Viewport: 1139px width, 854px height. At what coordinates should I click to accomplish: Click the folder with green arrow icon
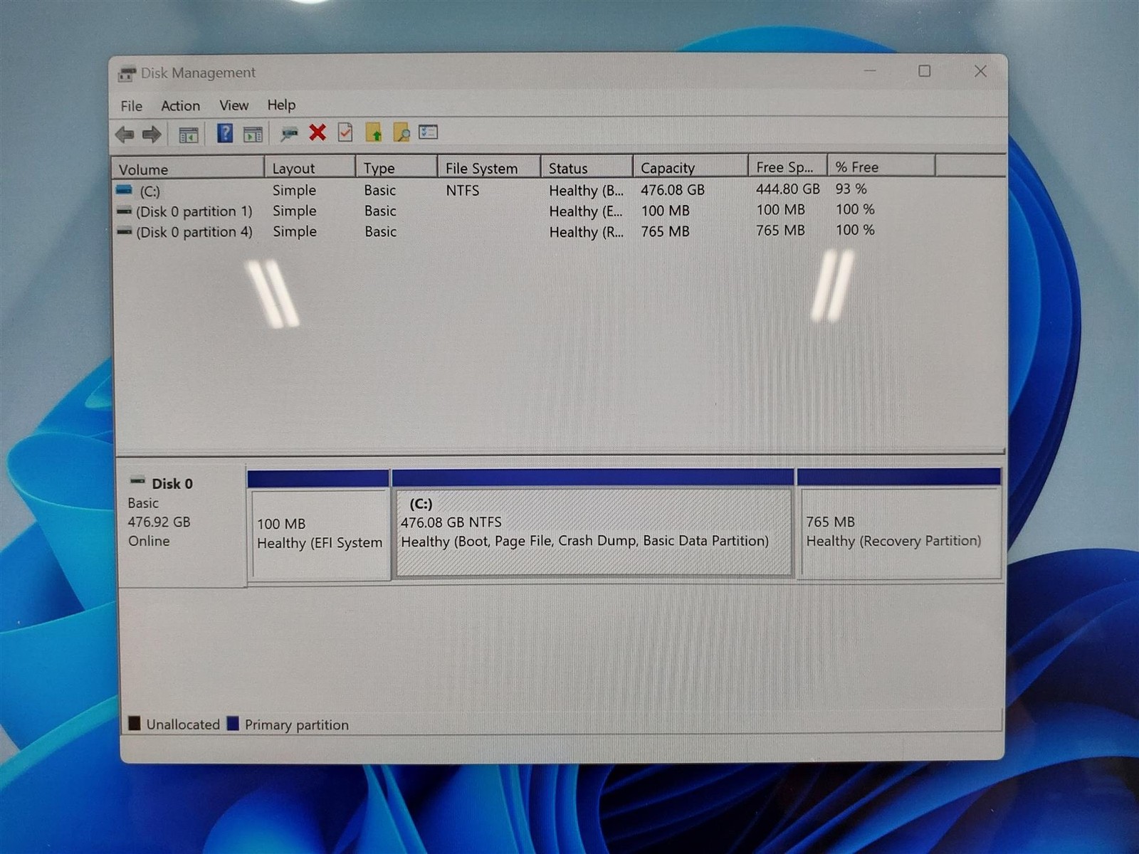click(374, 132)
